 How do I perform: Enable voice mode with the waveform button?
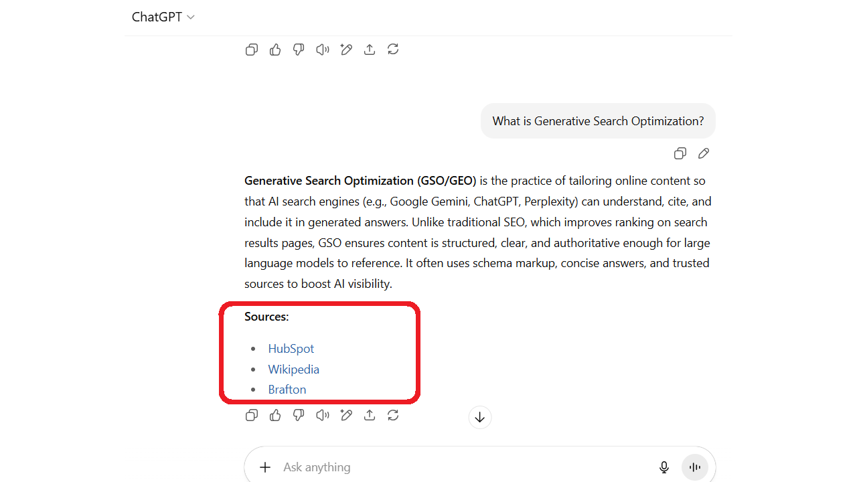(694, 467)
